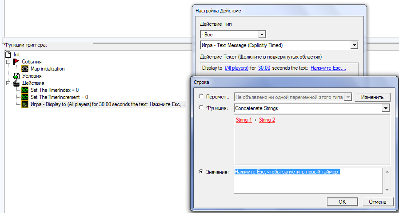Open the disabled variable dropdown arrow
Image resolution: width=399 pixels, height=213 pixels.
348,97
